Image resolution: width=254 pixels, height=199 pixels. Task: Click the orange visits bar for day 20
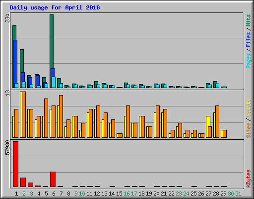pyautogui.click(x=158, y=121)
